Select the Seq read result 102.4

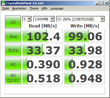(43, 36)
